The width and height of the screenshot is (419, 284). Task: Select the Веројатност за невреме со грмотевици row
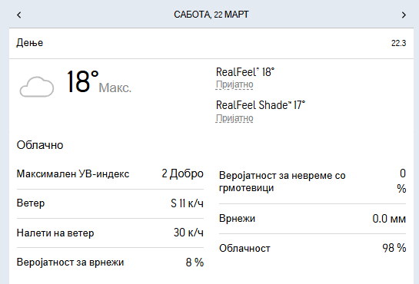pyautogui.click(x=312, y=182)
